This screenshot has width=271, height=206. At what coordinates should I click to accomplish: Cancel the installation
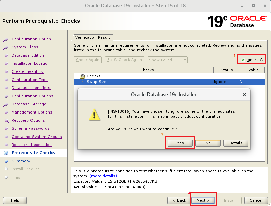pyautogui.click(x=256, y=200)
